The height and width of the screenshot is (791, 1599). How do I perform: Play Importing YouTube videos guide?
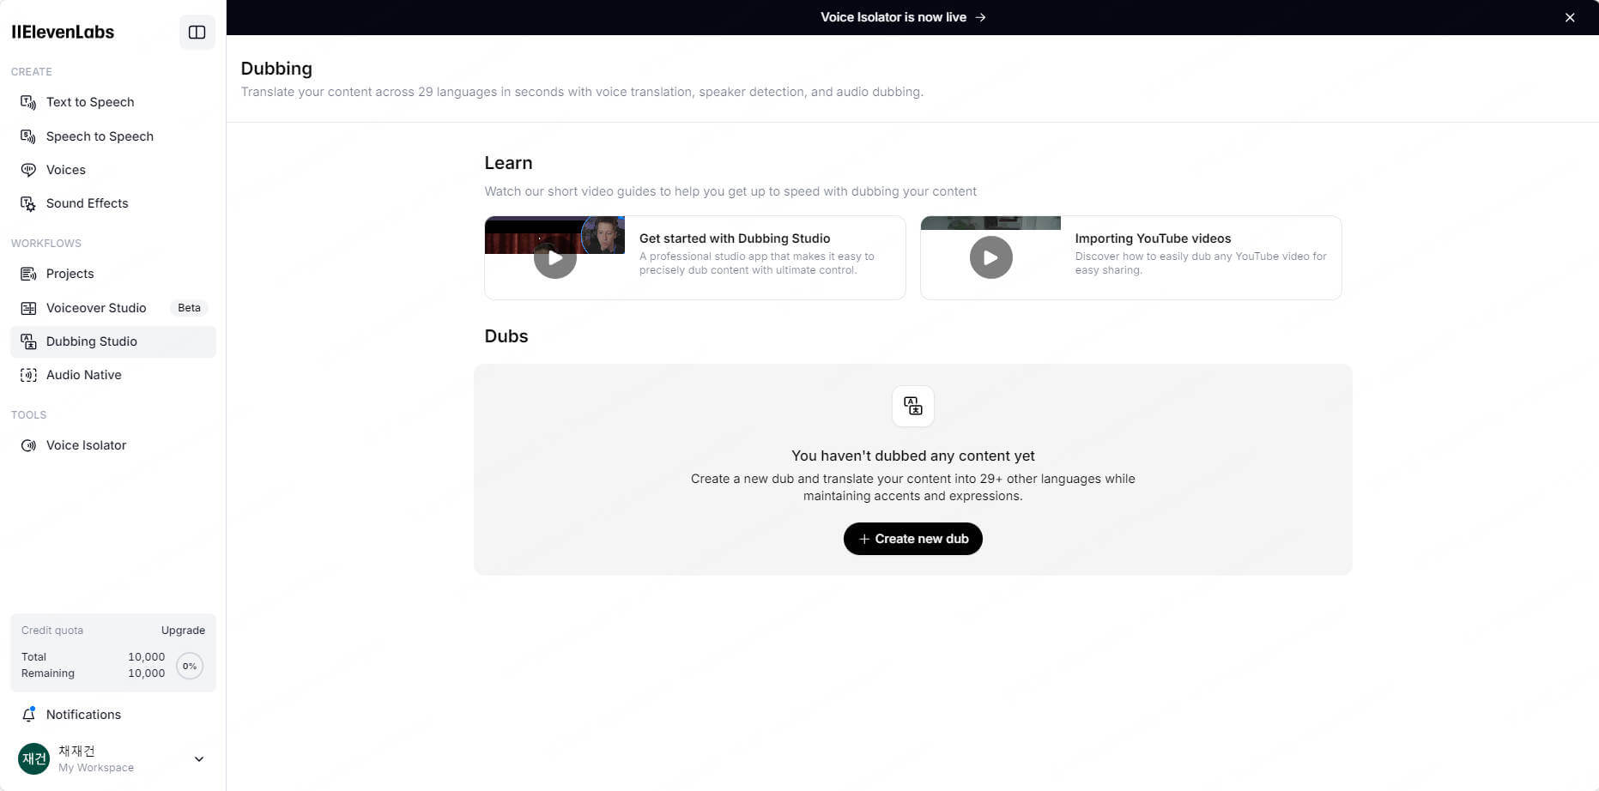pyautogui.click(x=991, y=257)
